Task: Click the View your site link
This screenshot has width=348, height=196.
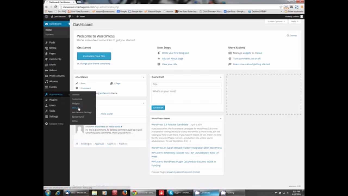Action: pos(170,64)
